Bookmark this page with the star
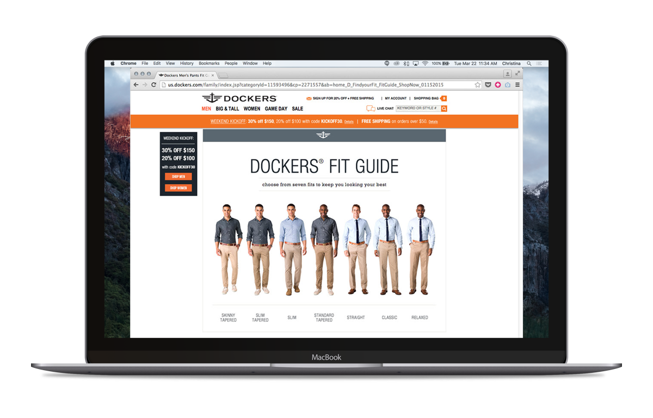 click(478, 85)
